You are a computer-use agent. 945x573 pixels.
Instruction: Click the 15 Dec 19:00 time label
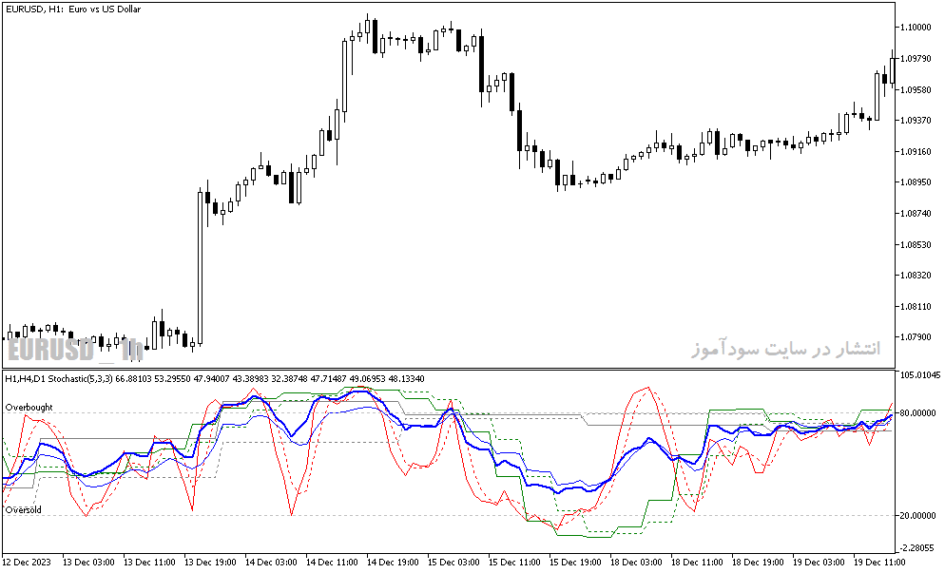[575, 563]
